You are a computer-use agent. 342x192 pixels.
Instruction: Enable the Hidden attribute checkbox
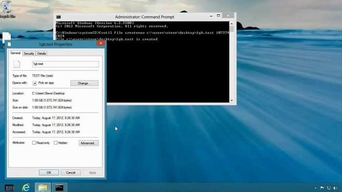(56, 143)
